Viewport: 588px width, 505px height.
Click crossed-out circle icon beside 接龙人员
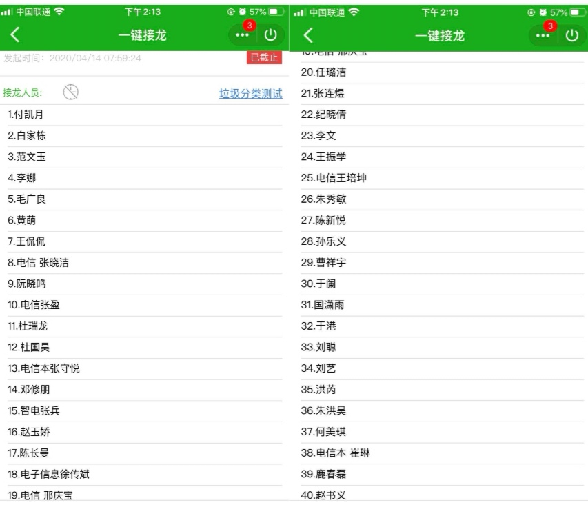click(70, 92)
